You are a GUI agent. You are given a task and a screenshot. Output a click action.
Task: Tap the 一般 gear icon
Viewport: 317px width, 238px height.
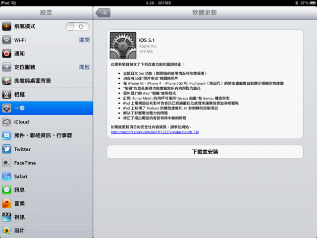[6, 108]
